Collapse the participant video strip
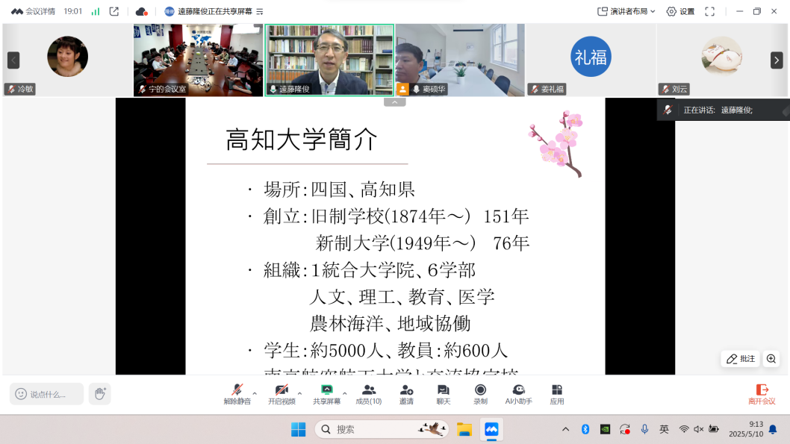 click(394, 102)
